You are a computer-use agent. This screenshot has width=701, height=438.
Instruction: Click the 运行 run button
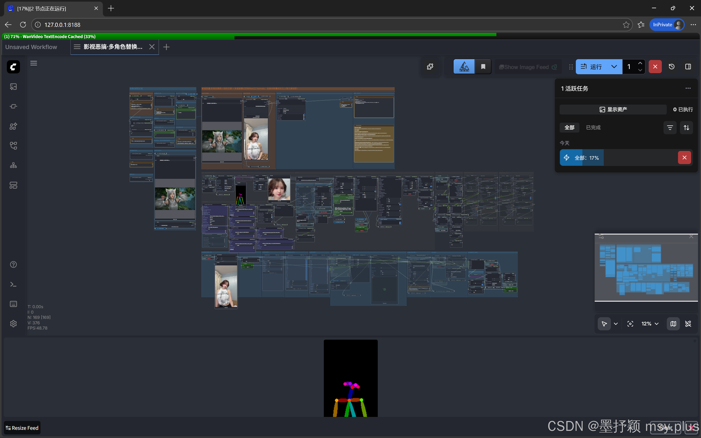click(x=591, y=67)
